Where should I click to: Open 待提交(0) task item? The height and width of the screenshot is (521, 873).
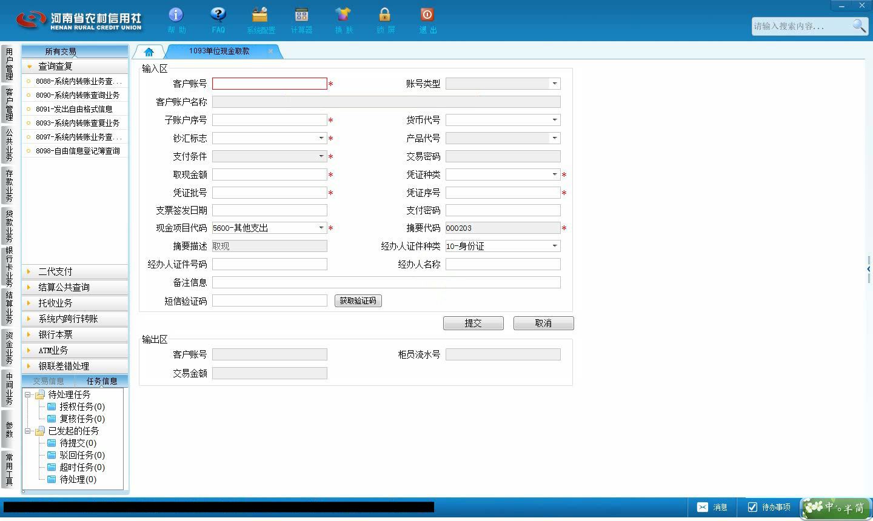pos(78,443)
